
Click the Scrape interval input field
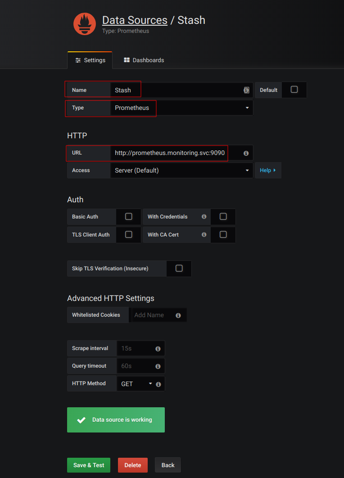(140, 348)
